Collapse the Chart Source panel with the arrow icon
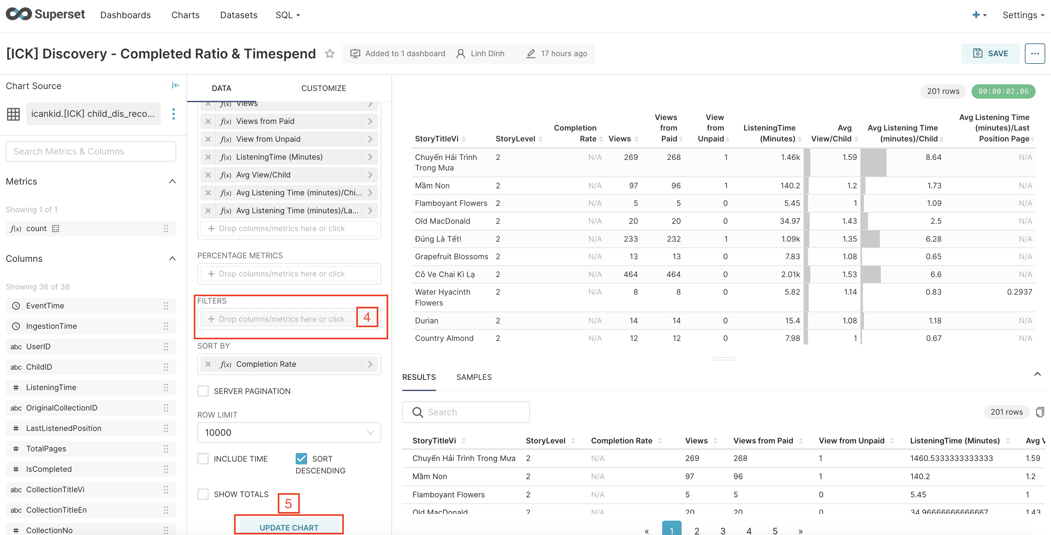 coord(176,85)
